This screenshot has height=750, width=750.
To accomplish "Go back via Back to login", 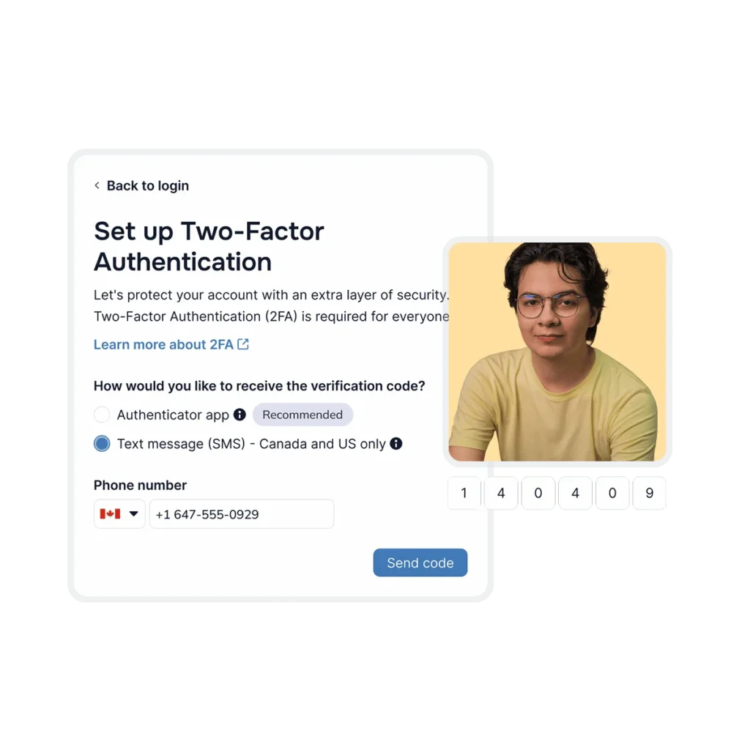I will coord(147,185).
